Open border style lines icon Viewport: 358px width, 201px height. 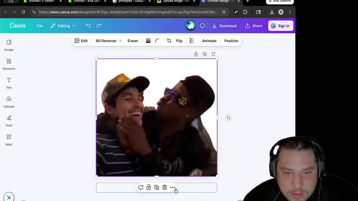148,41
